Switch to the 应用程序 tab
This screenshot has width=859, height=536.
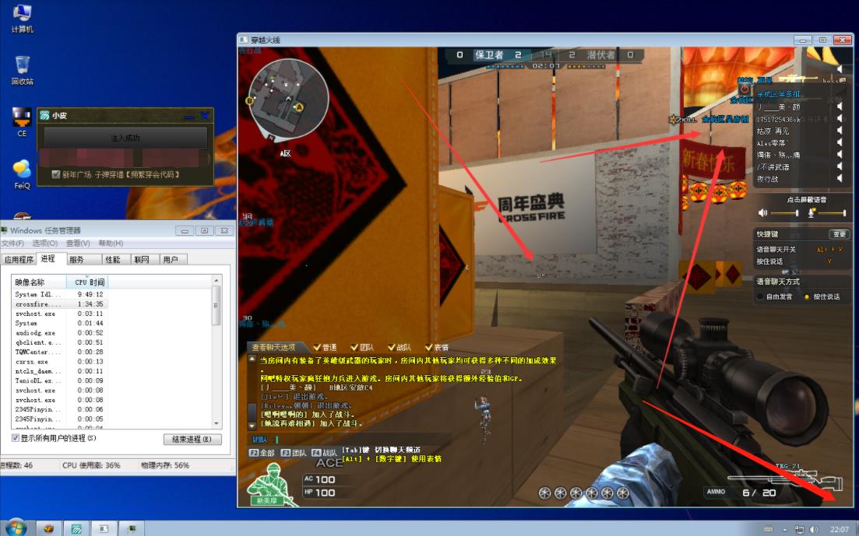tap(19, 260)
